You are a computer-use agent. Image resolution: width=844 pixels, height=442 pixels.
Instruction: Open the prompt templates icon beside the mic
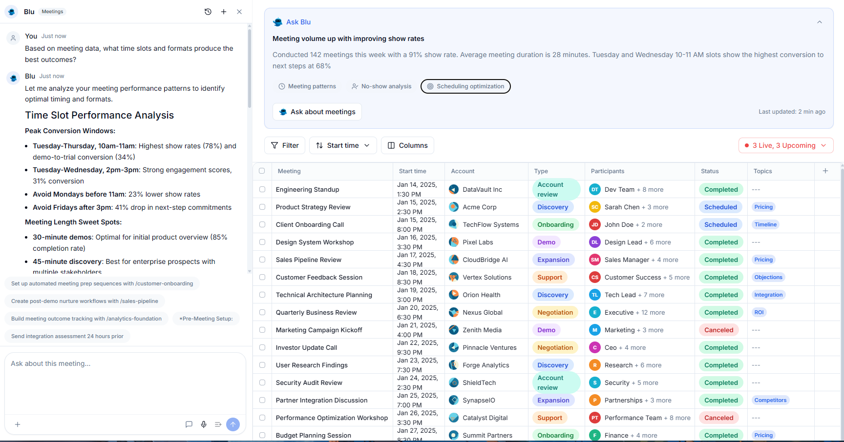218,424
